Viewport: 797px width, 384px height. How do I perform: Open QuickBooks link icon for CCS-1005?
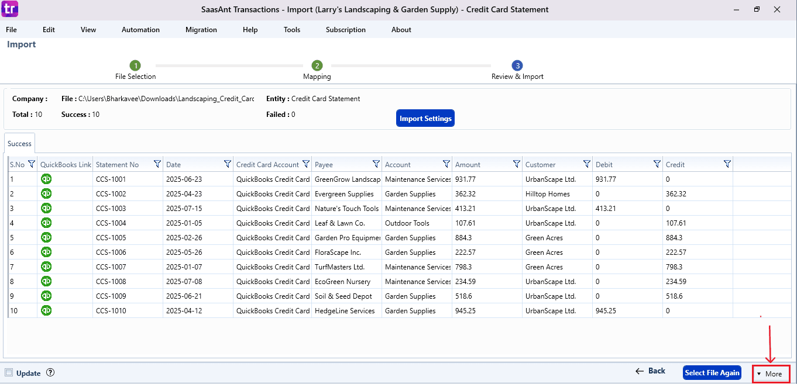click(46, 237)
